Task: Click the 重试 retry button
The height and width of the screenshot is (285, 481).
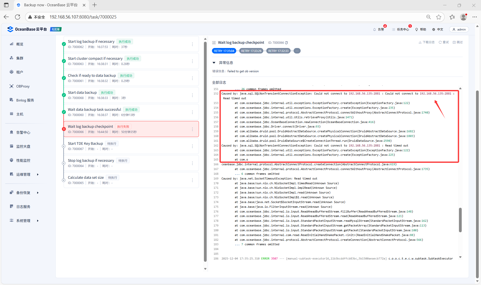Action: tap(444, 42)
